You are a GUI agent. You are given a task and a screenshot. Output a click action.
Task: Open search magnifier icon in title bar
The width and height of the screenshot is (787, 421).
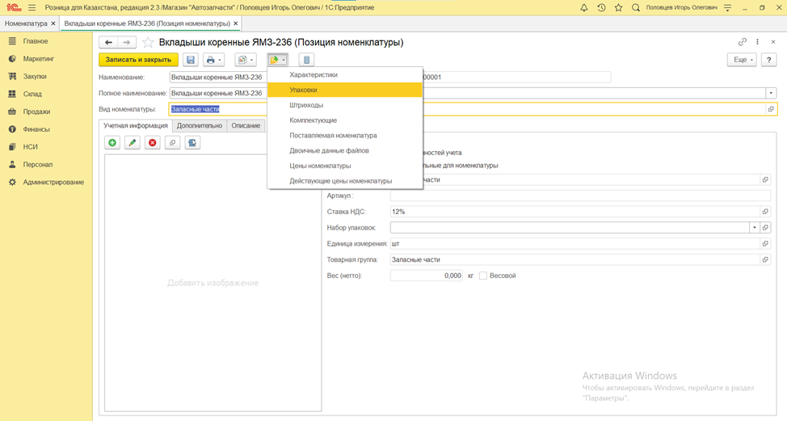coord(635,7)
